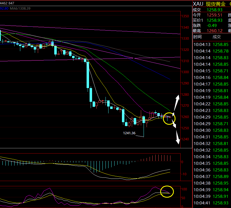Image resolution: width=231 pixels, height=208 pixels.
Task: Select the 涨跌 change value -0.49
Action: pyautogui.click(x=212, y=25)
